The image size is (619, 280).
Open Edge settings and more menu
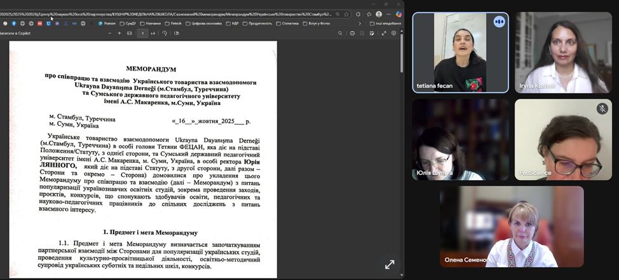[388, 14]
